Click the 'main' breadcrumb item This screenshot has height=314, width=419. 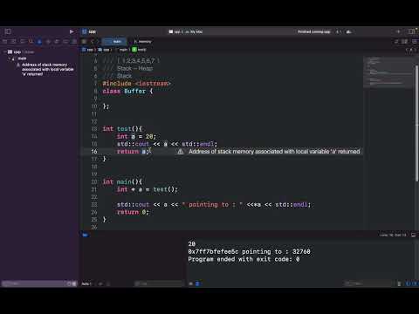pos(123,50)
